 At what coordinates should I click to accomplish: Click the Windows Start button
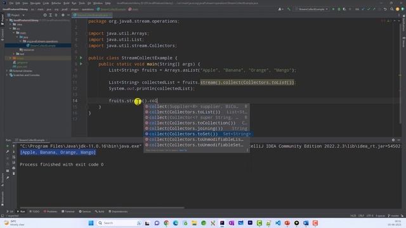pyautogui.click(x=91, y=223)
